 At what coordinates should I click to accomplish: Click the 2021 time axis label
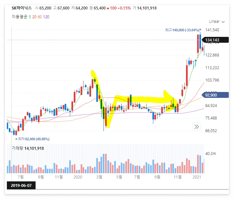coord(197,177)
